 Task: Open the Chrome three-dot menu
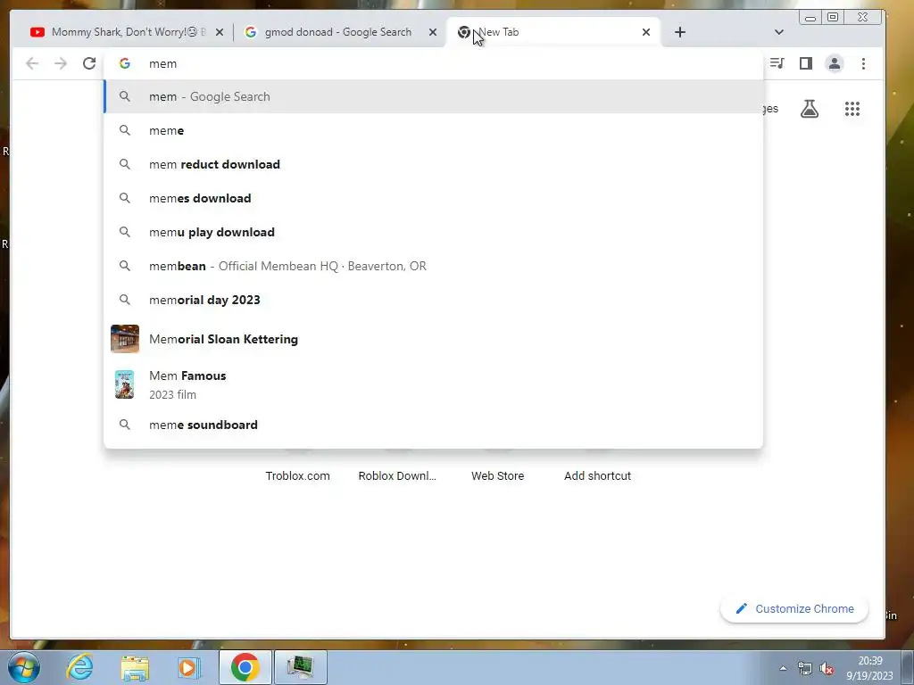863,63
